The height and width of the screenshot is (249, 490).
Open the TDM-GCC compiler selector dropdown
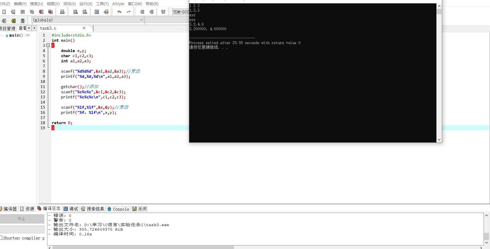(x=181, y=12)
